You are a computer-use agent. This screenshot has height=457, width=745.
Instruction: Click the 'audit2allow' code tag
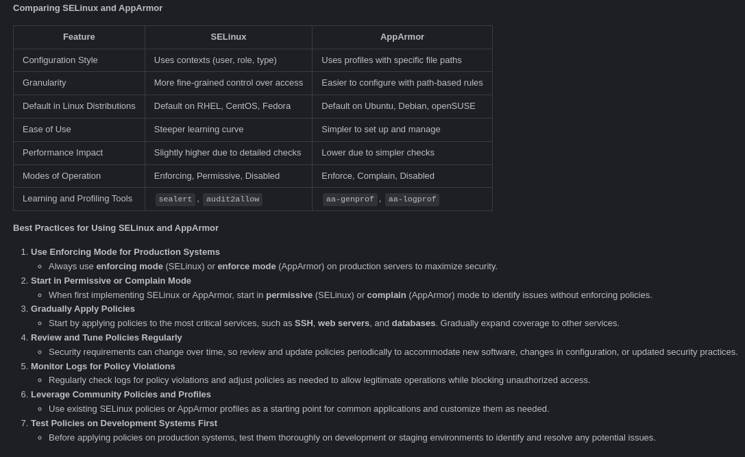(232, 199)
